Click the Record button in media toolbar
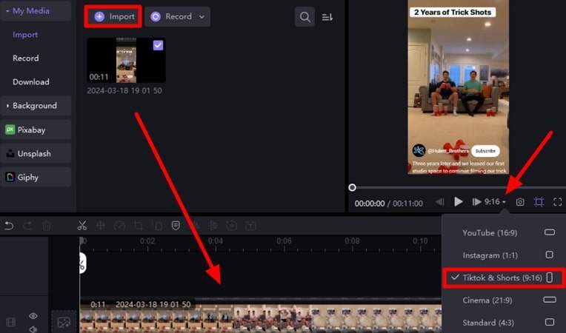Image resolution: width=566 pixels, height=333 pixels. [x=173, y=16]
